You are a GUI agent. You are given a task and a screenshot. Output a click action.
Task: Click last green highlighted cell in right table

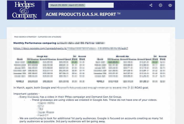pos(155,63)
